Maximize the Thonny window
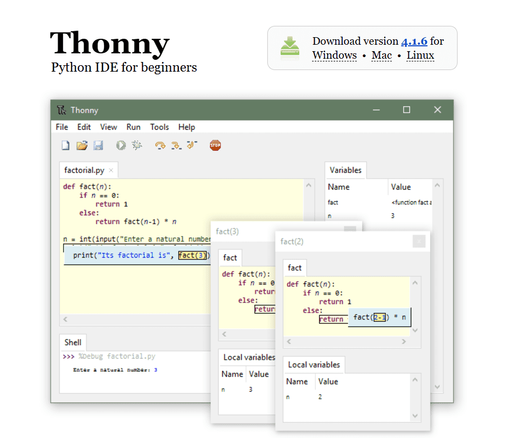 (x=406, y=110)
